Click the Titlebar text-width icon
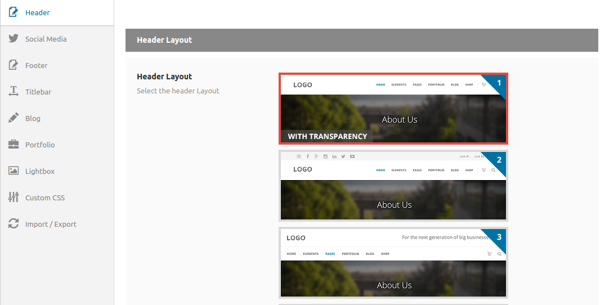Screen dimensions: 609x305 [x=13, y=91]
